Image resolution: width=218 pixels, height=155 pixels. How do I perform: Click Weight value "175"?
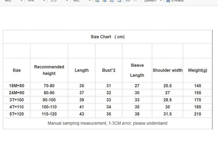click(x=198, y=100)
